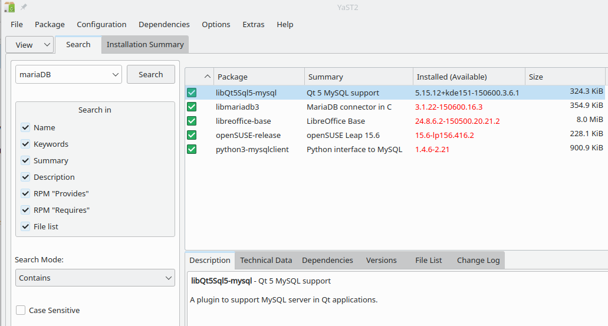Sort by the Package column header

(x=259, y=77)
